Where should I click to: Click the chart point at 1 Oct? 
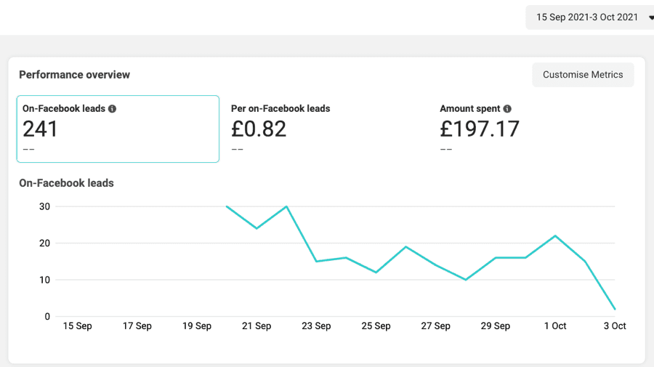click(x=555, y=236)
